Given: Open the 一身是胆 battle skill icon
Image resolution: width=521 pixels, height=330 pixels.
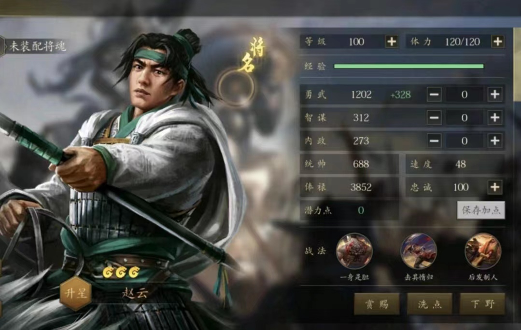Looking at the screenshot, I should pos(354,251).
